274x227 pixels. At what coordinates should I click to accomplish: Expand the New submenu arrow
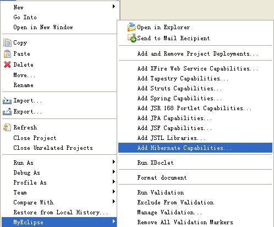(x=114, y=7)
